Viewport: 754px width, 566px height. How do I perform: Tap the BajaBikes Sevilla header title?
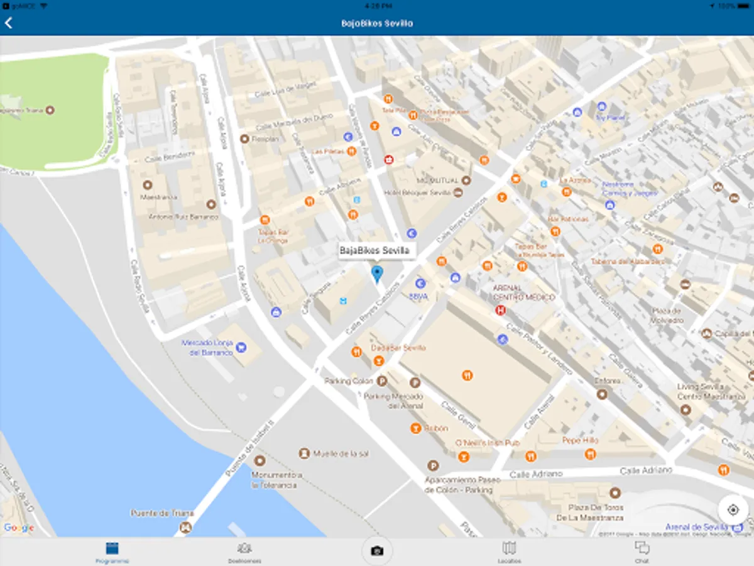[377, 23]
